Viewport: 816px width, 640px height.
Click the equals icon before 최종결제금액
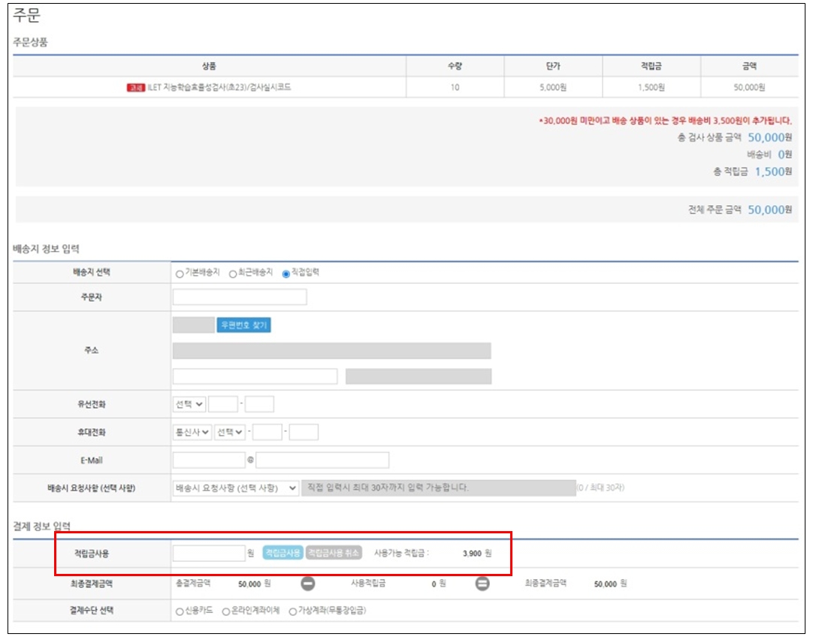click(x=483, y=584)
